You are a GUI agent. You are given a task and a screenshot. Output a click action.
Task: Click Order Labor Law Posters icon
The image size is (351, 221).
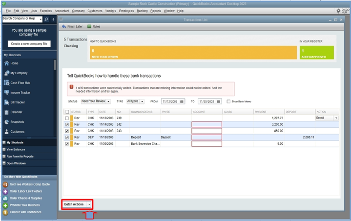click(x=5, y=191)
